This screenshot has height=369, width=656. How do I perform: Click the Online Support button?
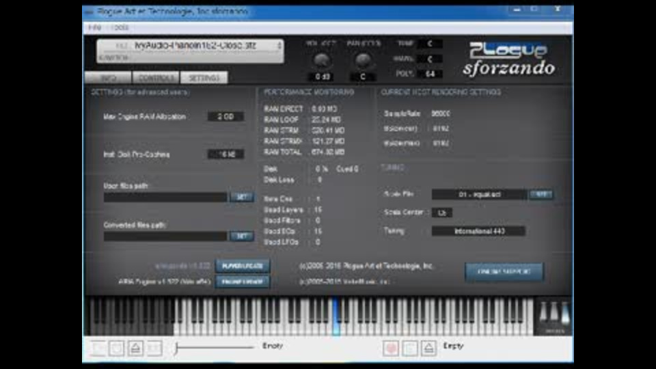click(x=504, y=272)
